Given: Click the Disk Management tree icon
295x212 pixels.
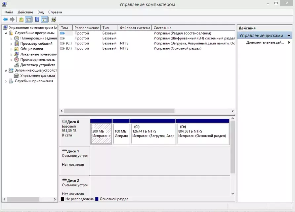Looking at the screenshot, I should click(x=17, y=76).
